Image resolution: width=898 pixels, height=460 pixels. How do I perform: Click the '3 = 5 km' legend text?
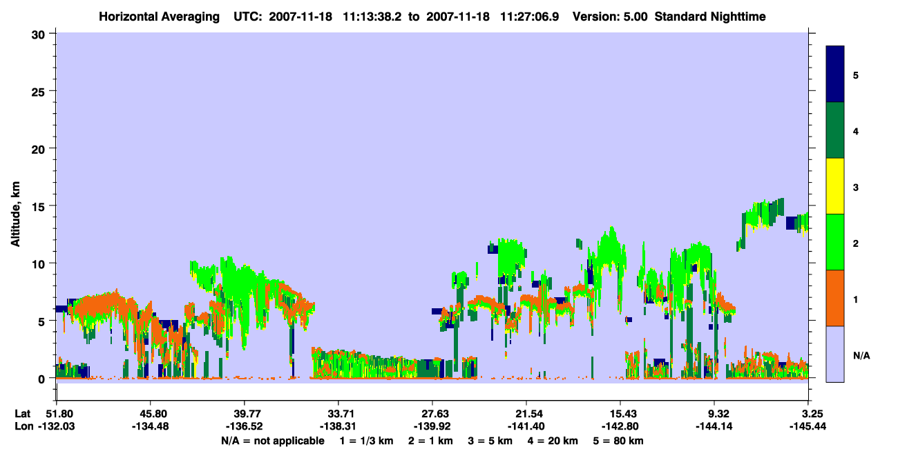(490, 440)
